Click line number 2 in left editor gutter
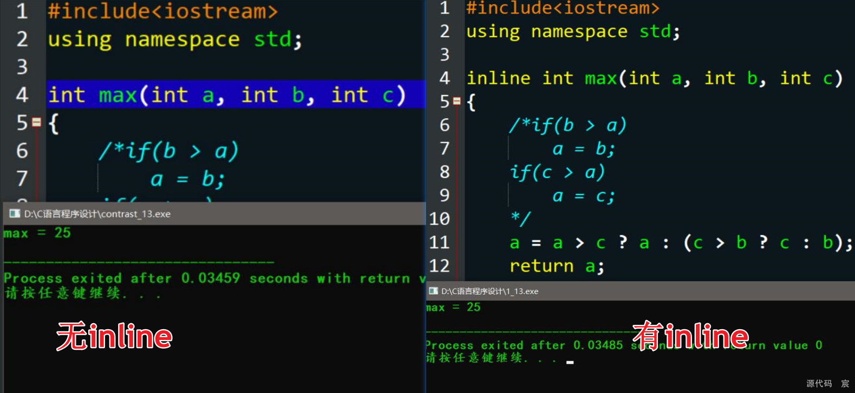Screen dimensions: 855x393 (22, 39)
